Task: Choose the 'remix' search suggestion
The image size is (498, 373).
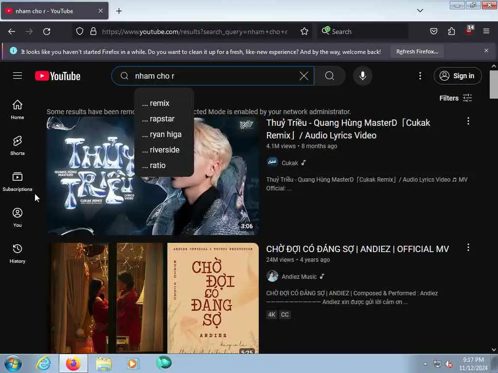Action: click(x=164, y=103)
